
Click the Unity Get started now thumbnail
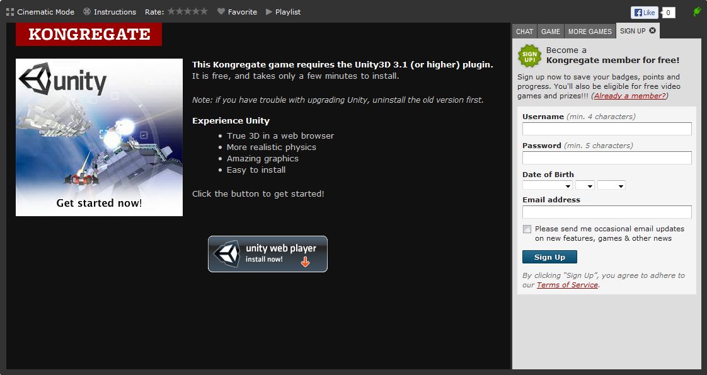[99, 137]
